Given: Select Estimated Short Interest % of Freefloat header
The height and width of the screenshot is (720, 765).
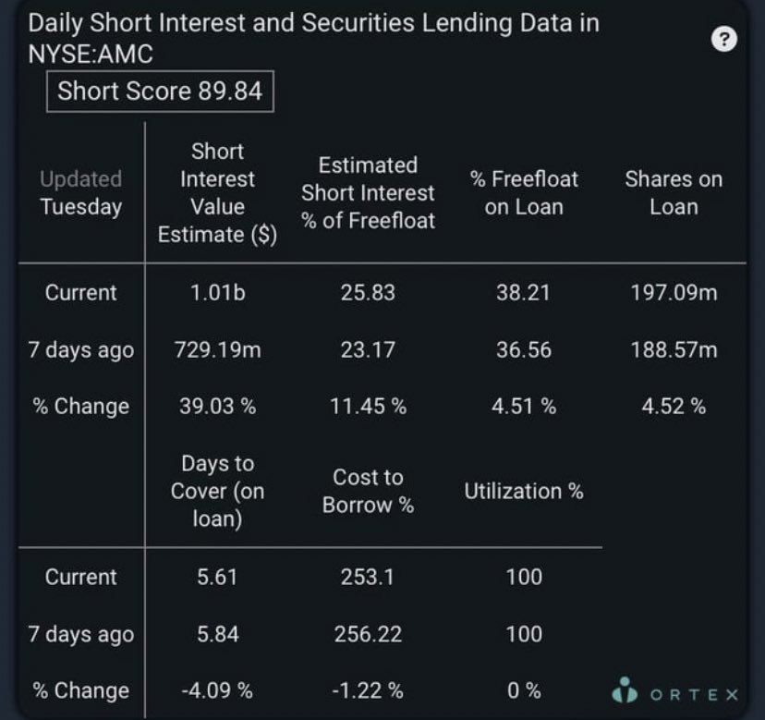Looking at the screenshot, I should coord(368,192).
